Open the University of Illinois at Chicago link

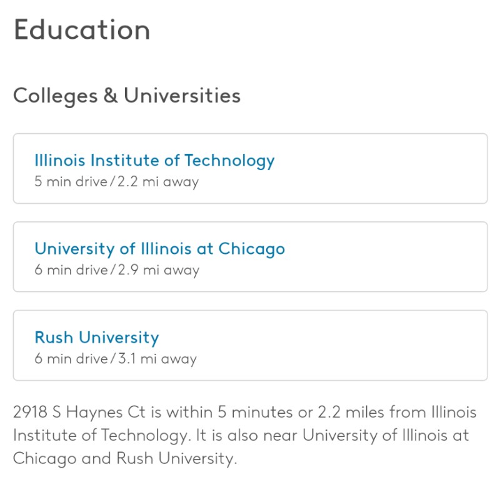tap(160, 249)
